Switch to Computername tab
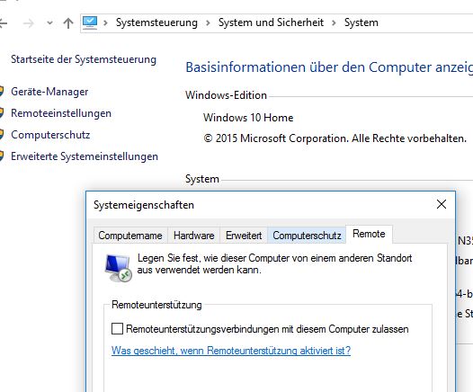Viewport: 473px width, 392px height. pos(130,236)
